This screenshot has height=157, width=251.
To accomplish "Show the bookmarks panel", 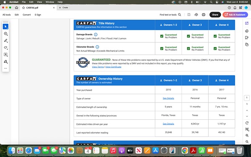I will pos(247,38).
